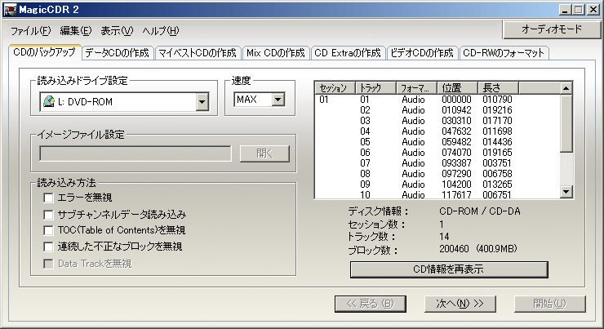Click the セッション column header
The width and height of the screenshot is (604, 329).
click(335, 88)
